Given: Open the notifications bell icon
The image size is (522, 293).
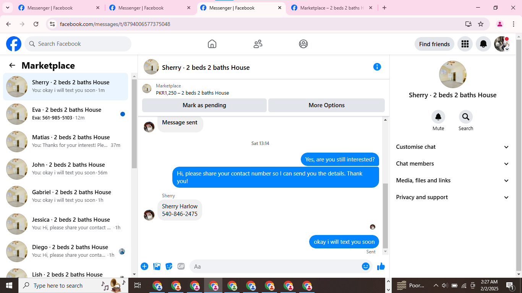Looking at the screenshot, I should point(483,44).
